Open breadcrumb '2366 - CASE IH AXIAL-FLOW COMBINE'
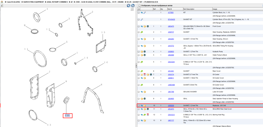 tap(94, 2)
